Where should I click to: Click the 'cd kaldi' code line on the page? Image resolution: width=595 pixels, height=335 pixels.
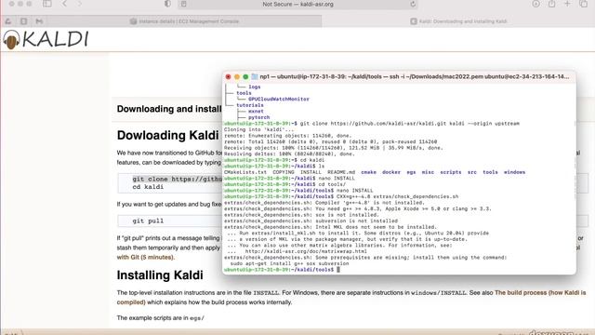[x=148, y=187]
